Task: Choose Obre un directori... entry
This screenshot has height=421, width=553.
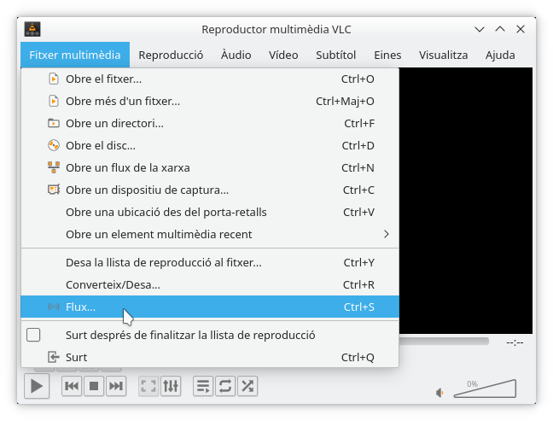Action: point(210,123)
